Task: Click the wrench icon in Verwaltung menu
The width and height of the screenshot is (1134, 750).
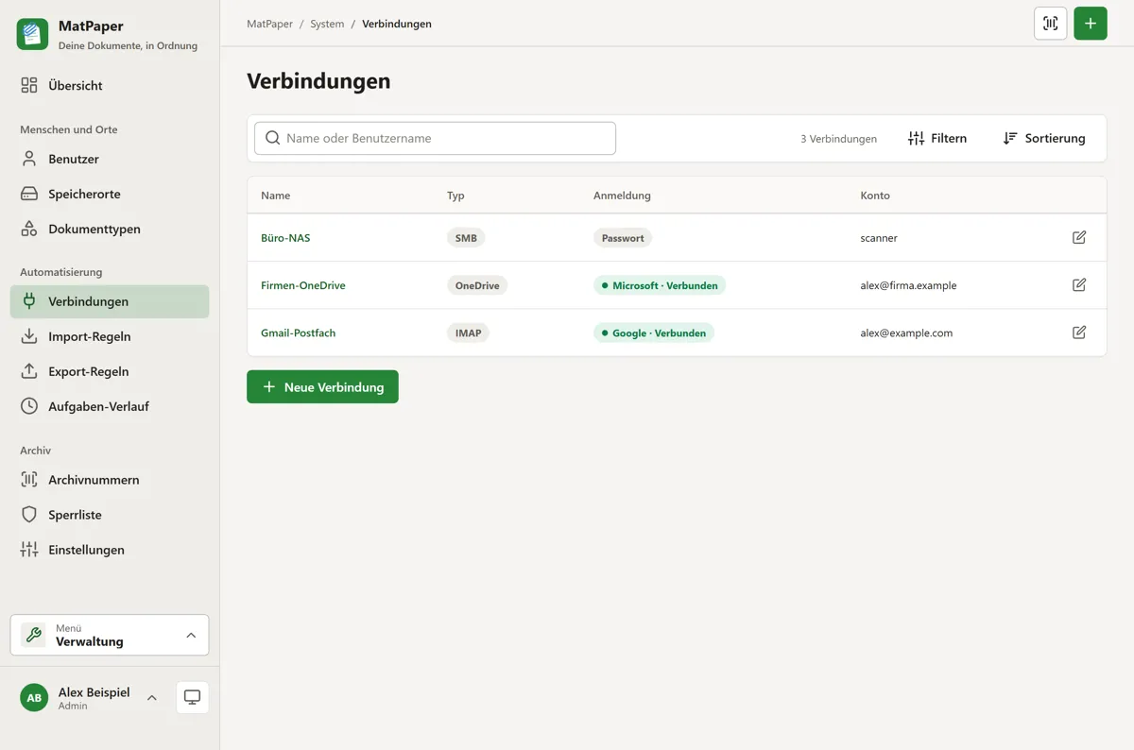Action: tap(34, 635)
